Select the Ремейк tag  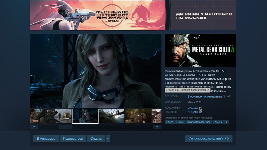tap(218, 122)
